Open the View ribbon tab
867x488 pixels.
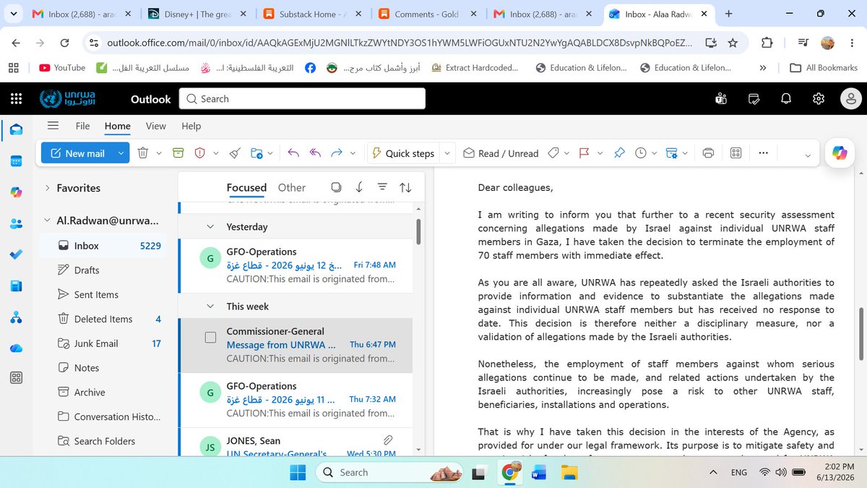(x=156, y=126)
